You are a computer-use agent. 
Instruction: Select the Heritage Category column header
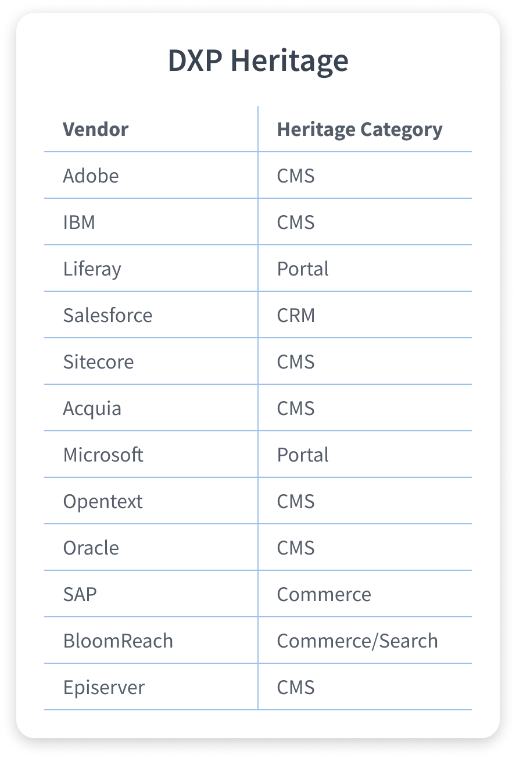360,130
